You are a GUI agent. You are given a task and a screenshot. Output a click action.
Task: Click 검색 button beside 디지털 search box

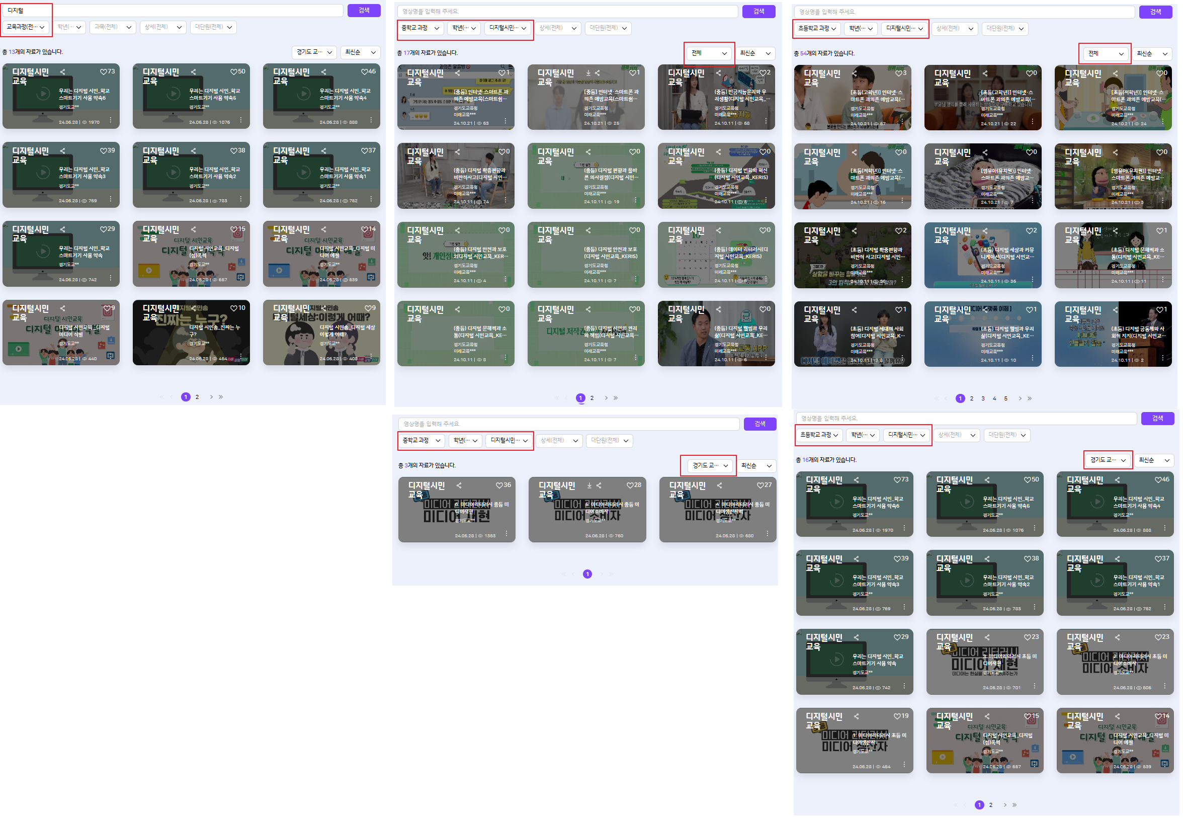point(364,10)
